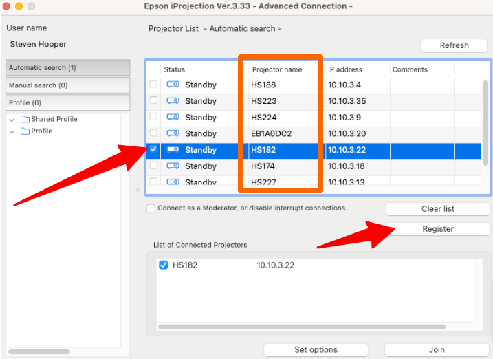This screenshot has width=493, height=359.
Task: Click the projector icon in the EB1A0DC2 row
Action: click(x=173, y=133)
